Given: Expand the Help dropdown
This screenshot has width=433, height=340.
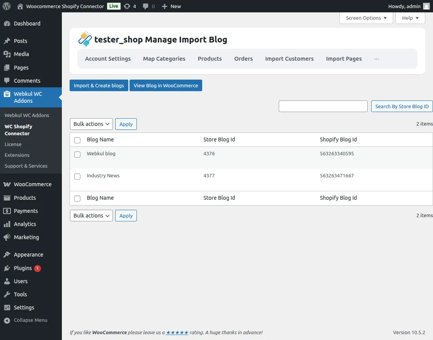Looking at the screenshot, I should tap(410, 18).
